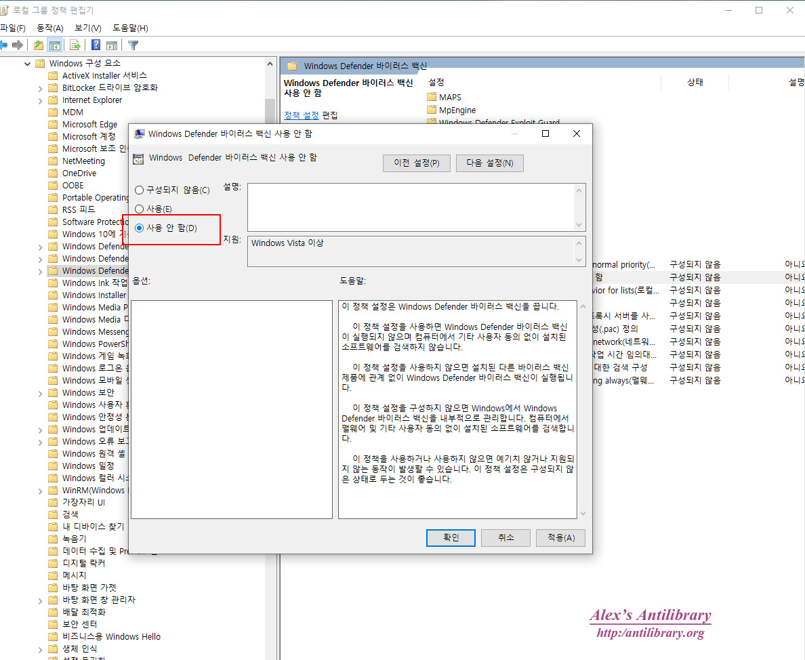The height and width of the screenshot is (660, 805).
Task: Expand the Internet Explorer tree node
Action: tap(40, 100)
